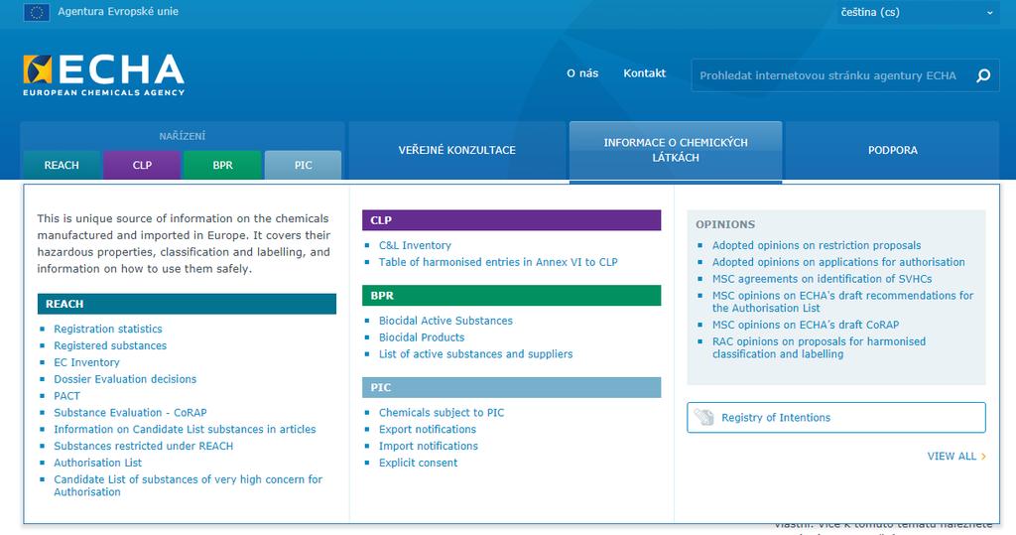Select the REACH regulation tab

[62, 166]
